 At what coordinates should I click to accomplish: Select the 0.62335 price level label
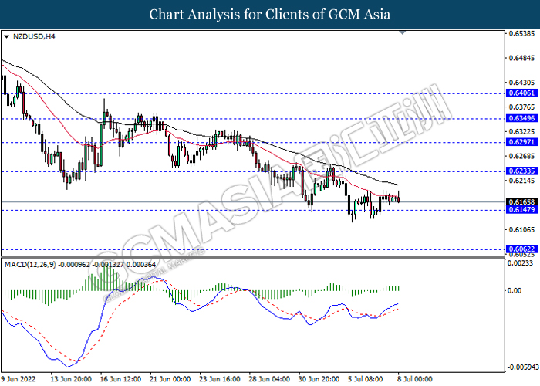(x=521, y=171)
